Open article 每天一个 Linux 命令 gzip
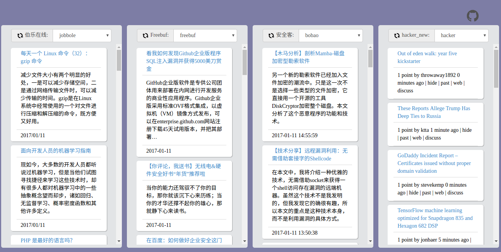The image size is (501, 252). click(54, 57)
